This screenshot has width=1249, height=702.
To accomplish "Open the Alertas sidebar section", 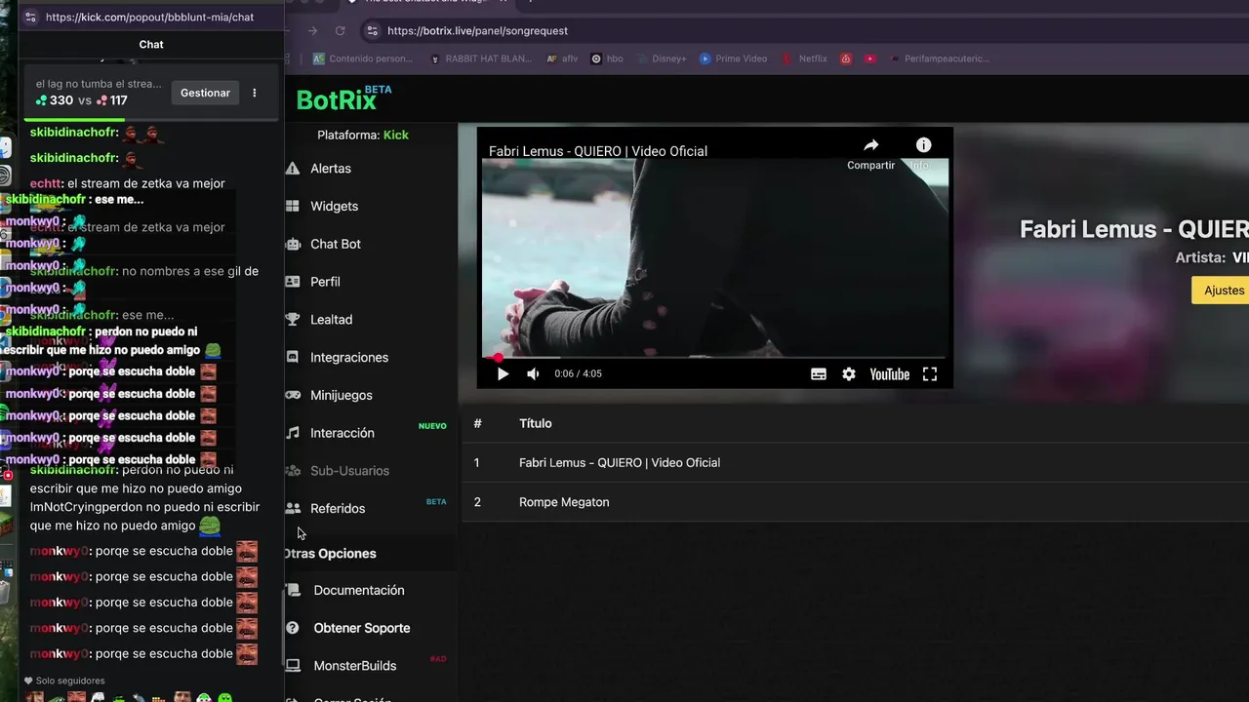I will click(x=330, y=169).
